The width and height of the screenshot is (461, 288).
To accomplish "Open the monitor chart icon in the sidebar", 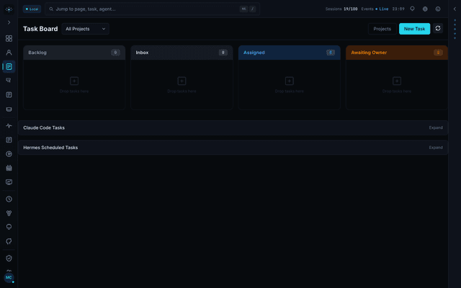I will [x=9, y=182].
